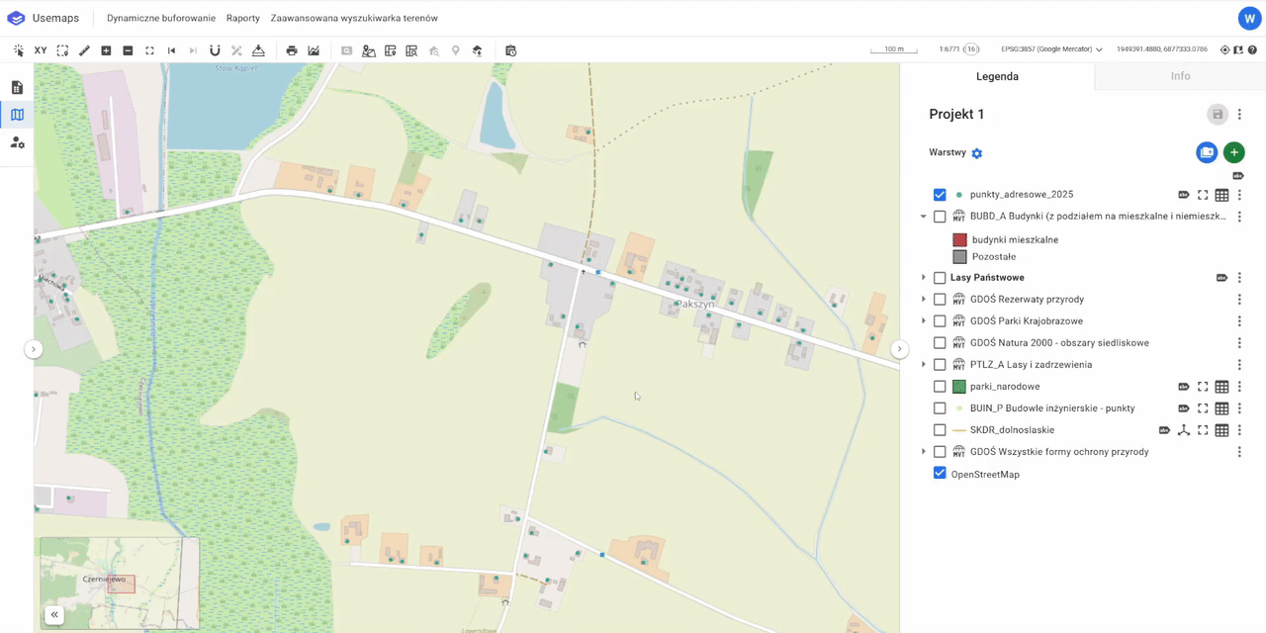Open attribute table for punkty_adresowe_2025

coord(1221,195)
